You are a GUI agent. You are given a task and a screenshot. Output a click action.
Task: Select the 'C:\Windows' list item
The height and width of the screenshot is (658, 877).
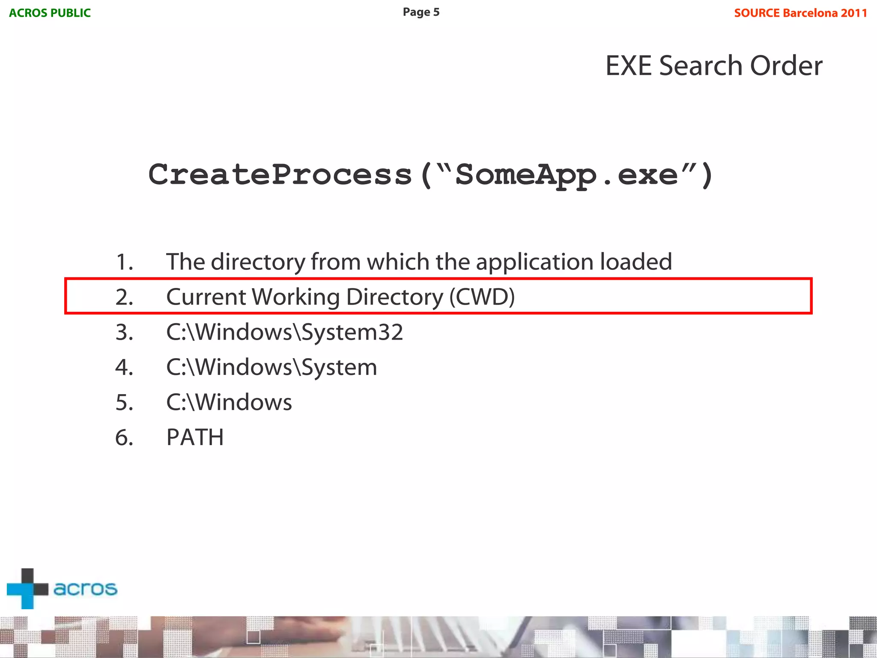click(x=229, y=402)
